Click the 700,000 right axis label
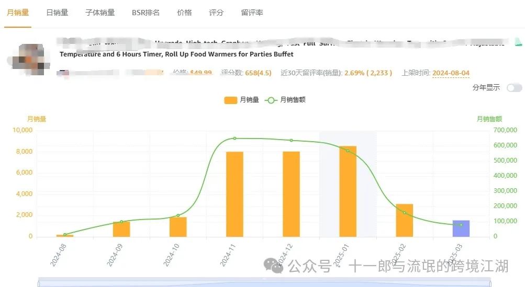 tap(505, 130)
